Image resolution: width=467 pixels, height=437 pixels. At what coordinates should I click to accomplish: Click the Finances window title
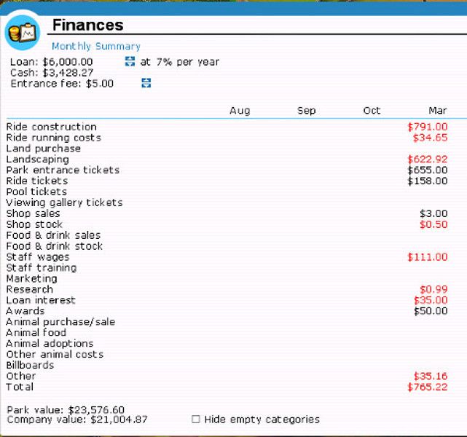88,25
